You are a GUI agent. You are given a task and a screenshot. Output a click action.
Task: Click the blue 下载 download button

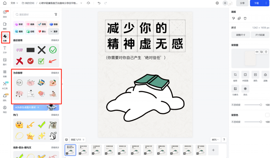256,3
